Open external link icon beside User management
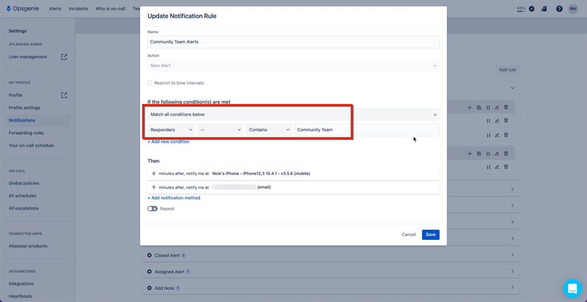Image resolution: width=587 pixels, height=302 pixels. coord(64,57)
